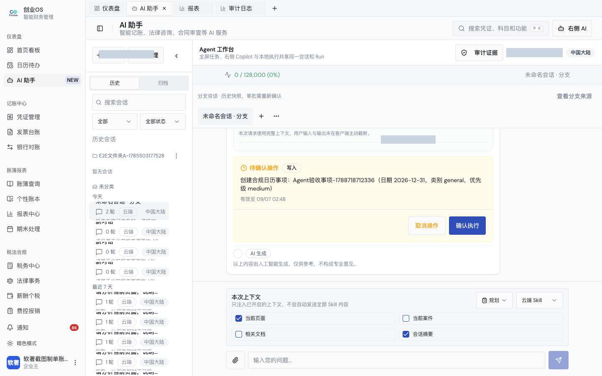This screenshot has height=376, width=602.
Task: Open 发票台账 invoice ledger
Action: pos(42,132)
